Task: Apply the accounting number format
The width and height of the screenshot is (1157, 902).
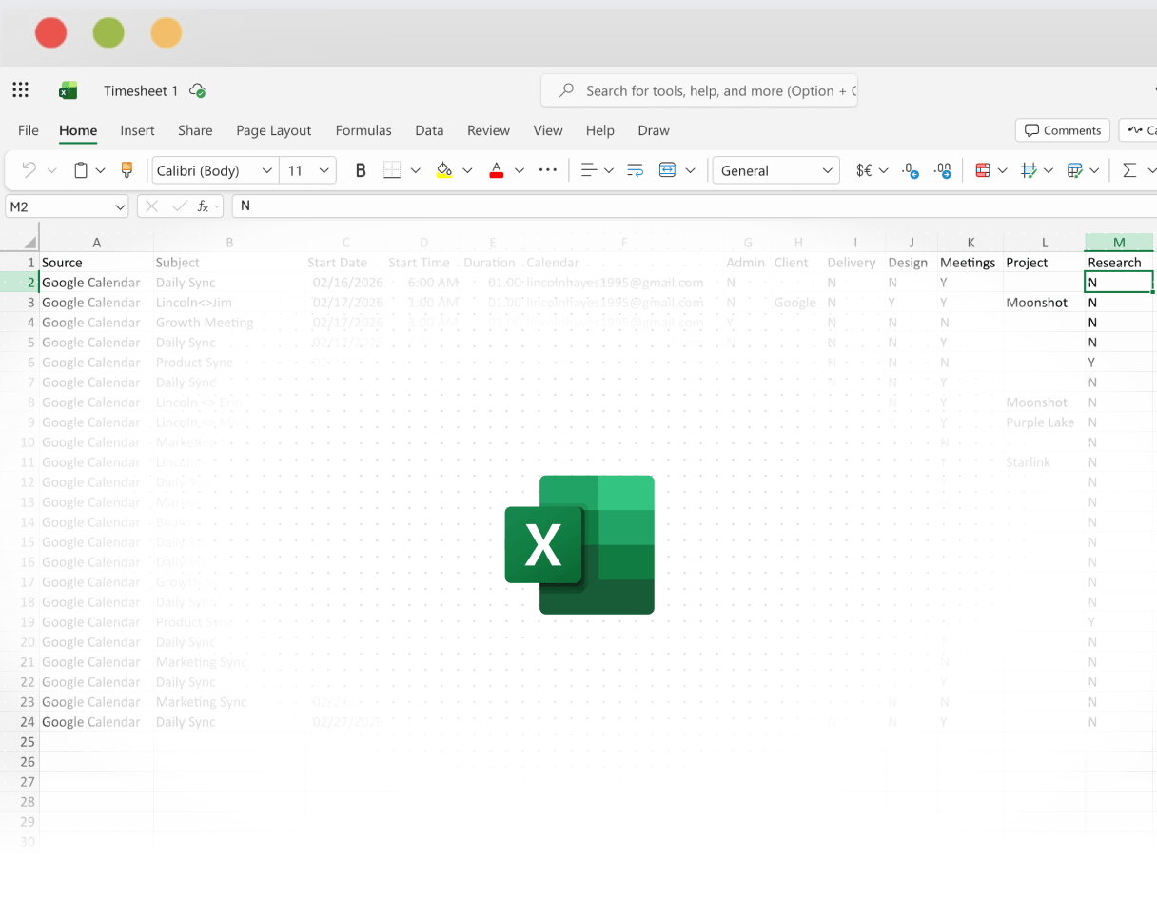Action: coord(864,169)
